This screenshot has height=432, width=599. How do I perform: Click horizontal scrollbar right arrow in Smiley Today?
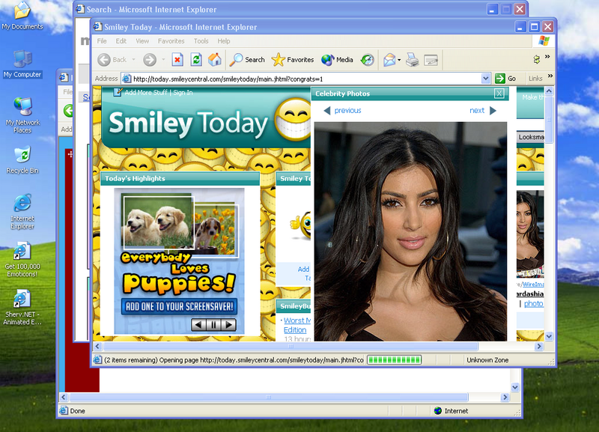(x=539, y=347)
